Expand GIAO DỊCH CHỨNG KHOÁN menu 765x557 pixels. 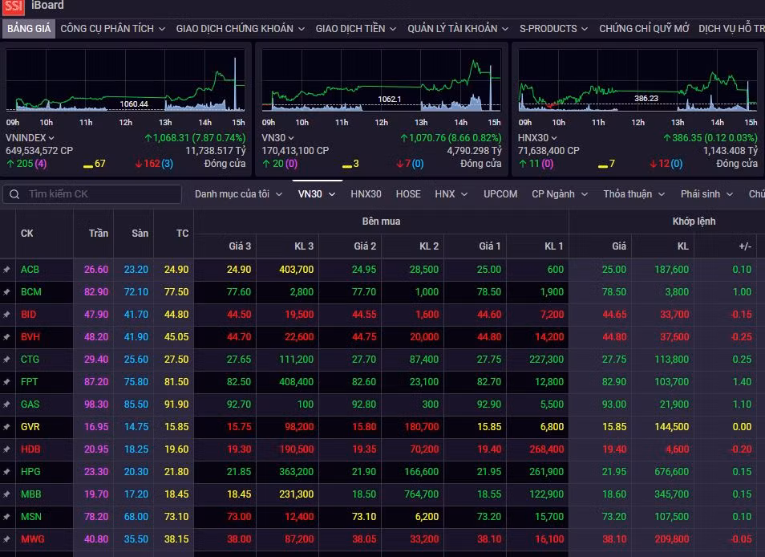[x=241, y=29]
